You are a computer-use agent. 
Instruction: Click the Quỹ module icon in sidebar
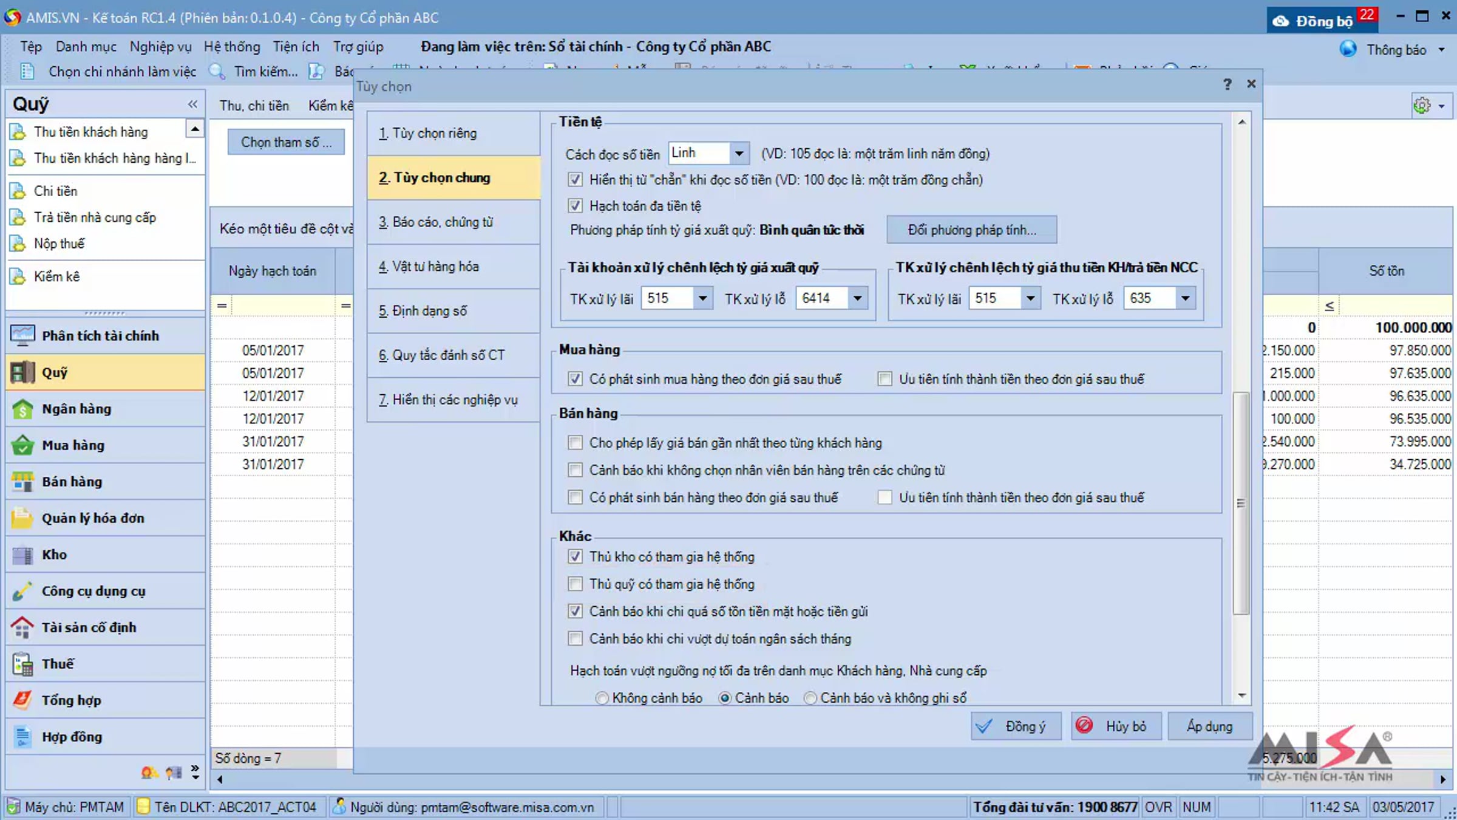click(22, 372)
